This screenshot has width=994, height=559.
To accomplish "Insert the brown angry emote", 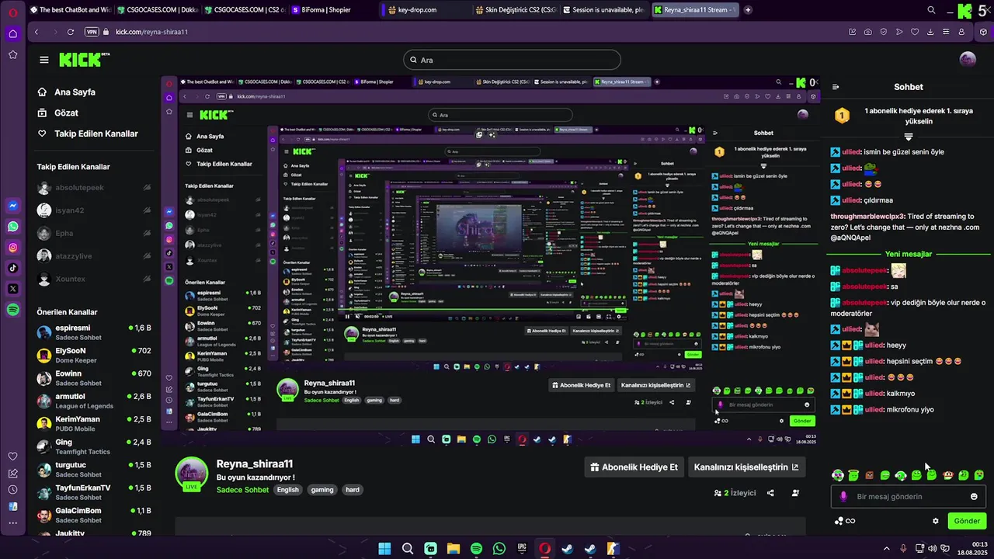I will tap(869, 475).
